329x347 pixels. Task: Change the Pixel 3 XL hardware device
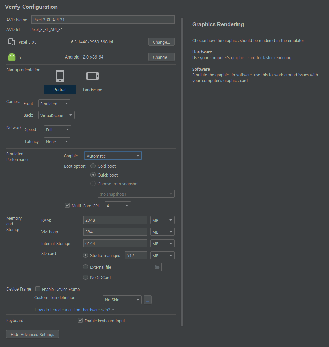pos(161,42)
